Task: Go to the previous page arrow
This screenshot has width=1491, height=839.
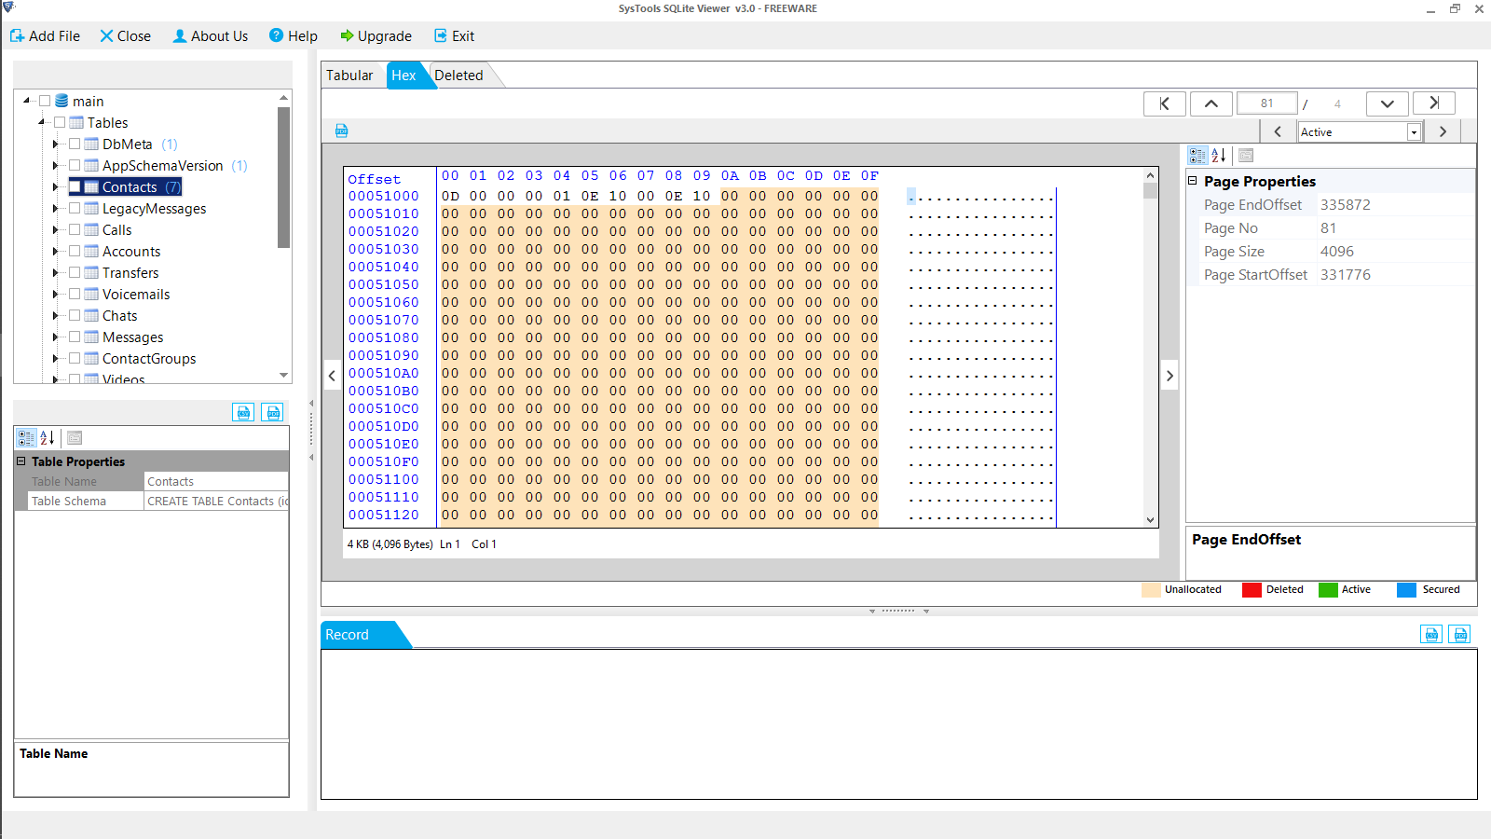Action: click(1211, 103)
